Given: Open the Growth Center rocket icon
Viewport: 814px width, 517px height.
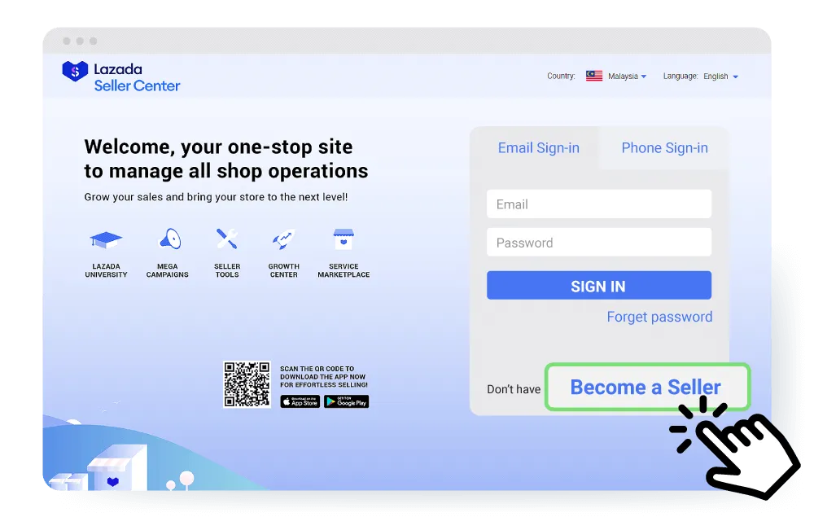Looking at the screenshot, I should click(x=283, y=239).
